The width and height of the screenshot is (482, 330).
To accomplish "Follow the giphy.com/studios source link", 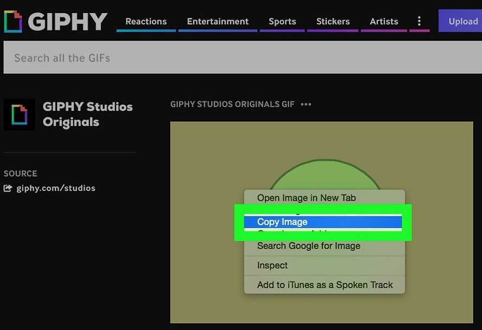I will [56, 189].
